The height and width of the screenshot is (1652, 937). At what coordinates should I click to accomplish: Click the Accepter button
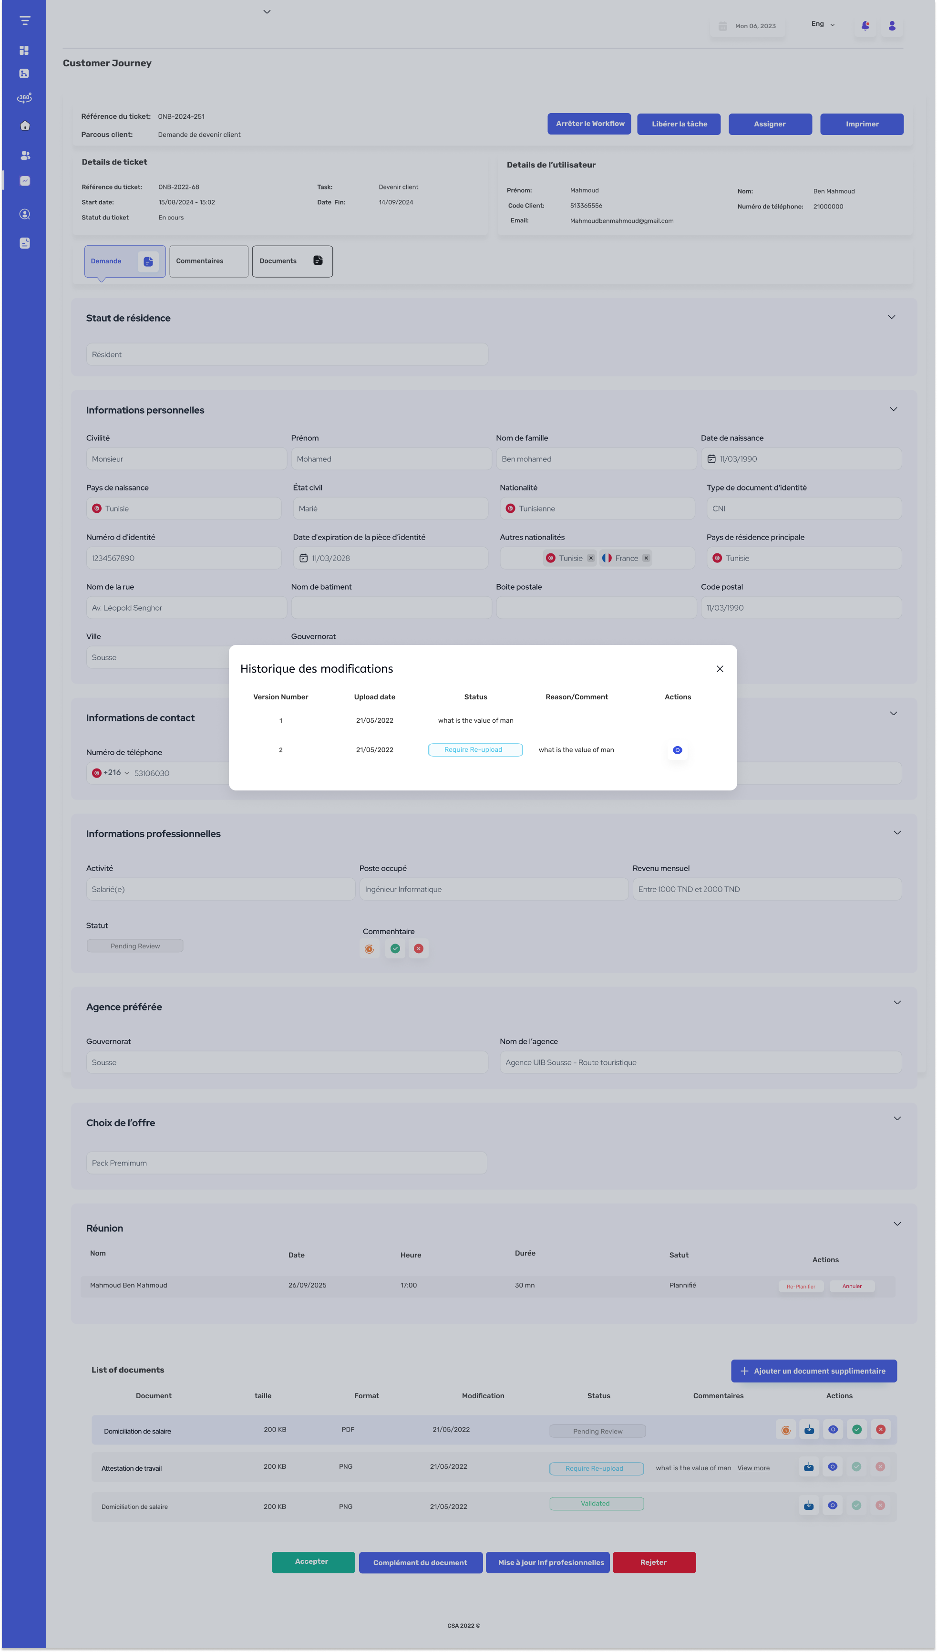(x=313, y=1562)
